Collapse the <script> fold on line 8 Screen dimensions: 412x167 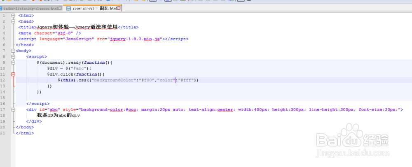(13, 57)
